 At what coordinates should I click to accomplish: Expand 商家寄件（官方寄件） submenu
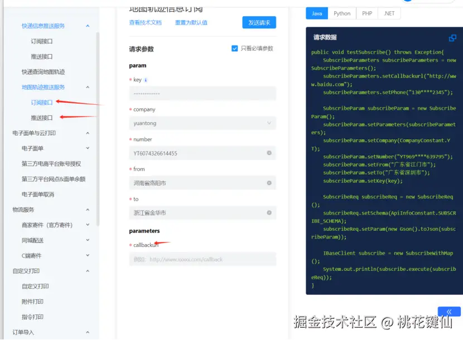[88, 225]
